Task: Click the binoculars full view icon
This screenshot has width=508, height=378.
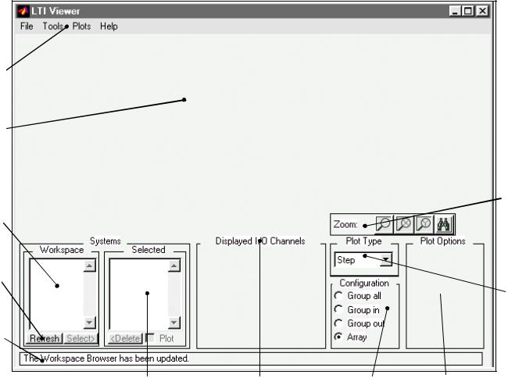Action: pos(444,224)
